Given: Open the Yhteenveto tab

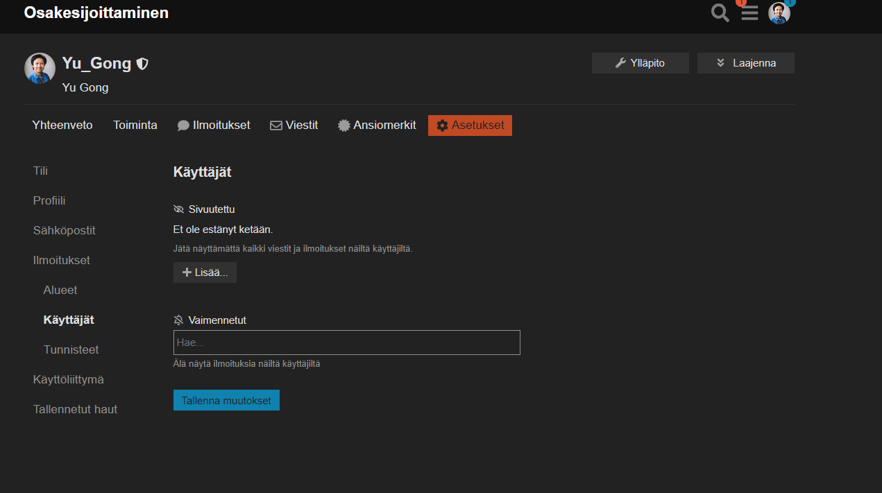Looking at the screenshot, I should click(x=62, y=126).
